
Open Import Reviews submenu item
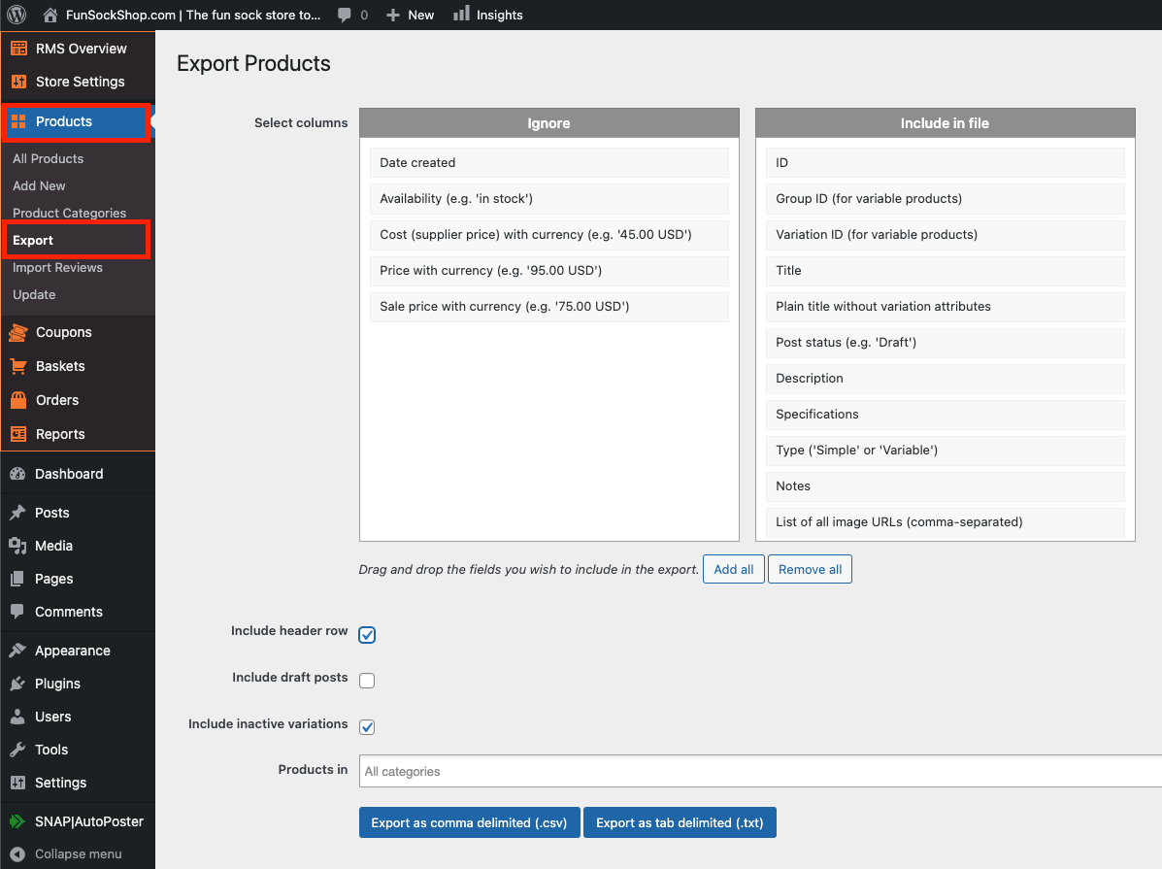58,268
